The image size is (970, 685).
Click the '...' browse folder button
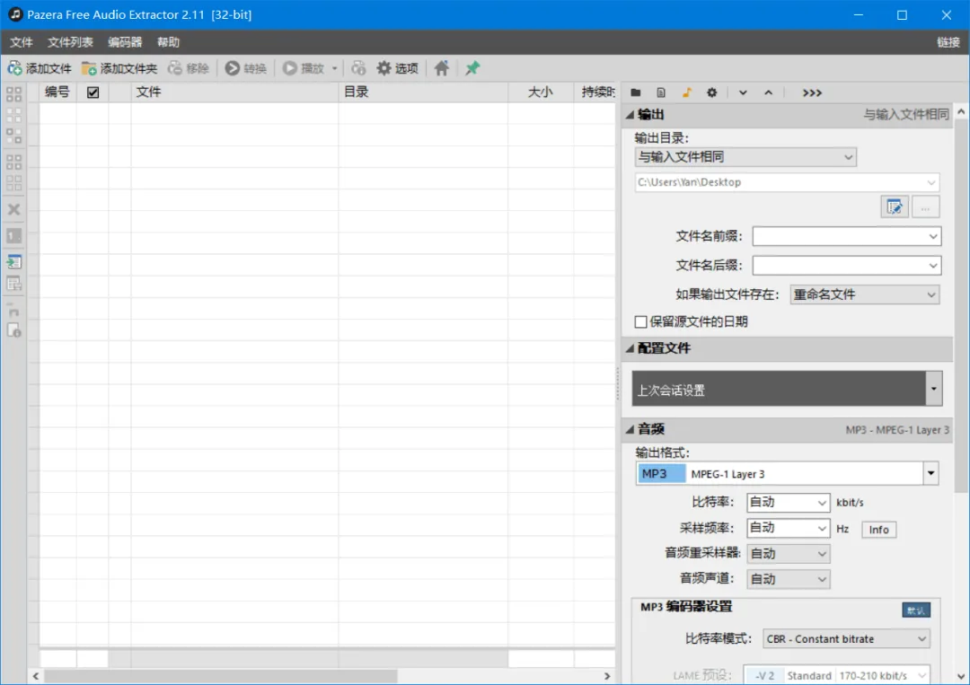[x=925, y=207]
